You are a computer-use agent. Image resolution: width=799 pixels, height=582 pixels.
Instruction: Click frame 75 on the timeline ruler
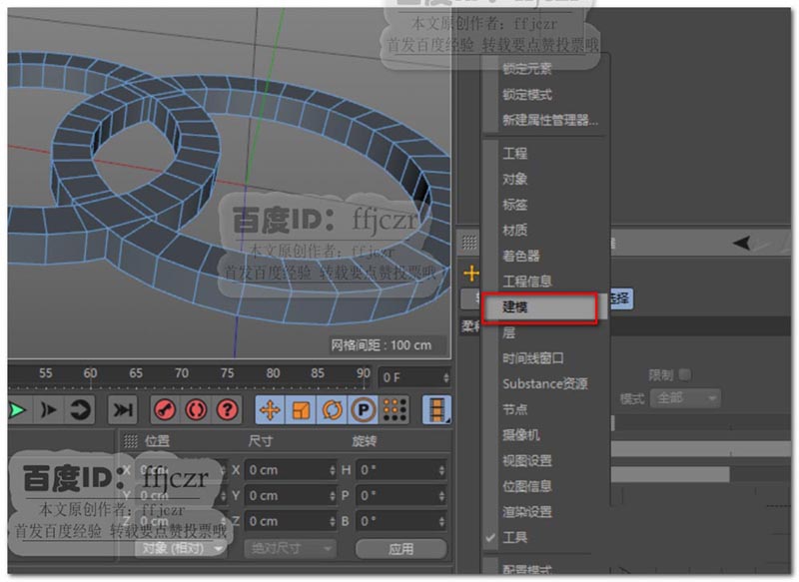click(227, 373)
